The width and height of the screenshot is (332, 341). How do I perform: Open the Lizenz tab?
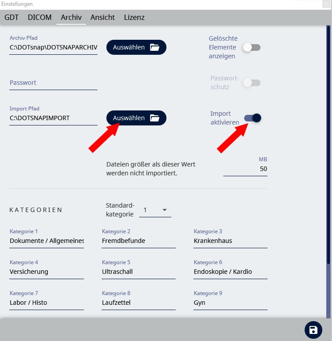pyautogui.click(x=134, y=18)
